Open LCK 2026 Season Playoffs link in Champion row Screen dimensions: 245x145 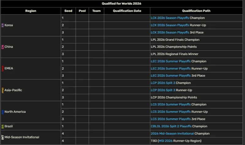click(170, 18)
